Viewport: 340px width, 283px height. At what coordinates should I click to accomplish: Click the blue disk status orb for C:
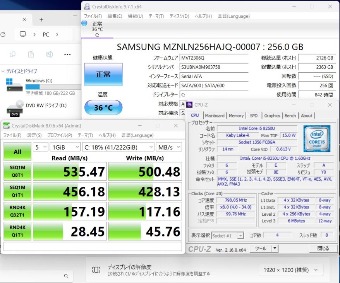coord(84,23)
